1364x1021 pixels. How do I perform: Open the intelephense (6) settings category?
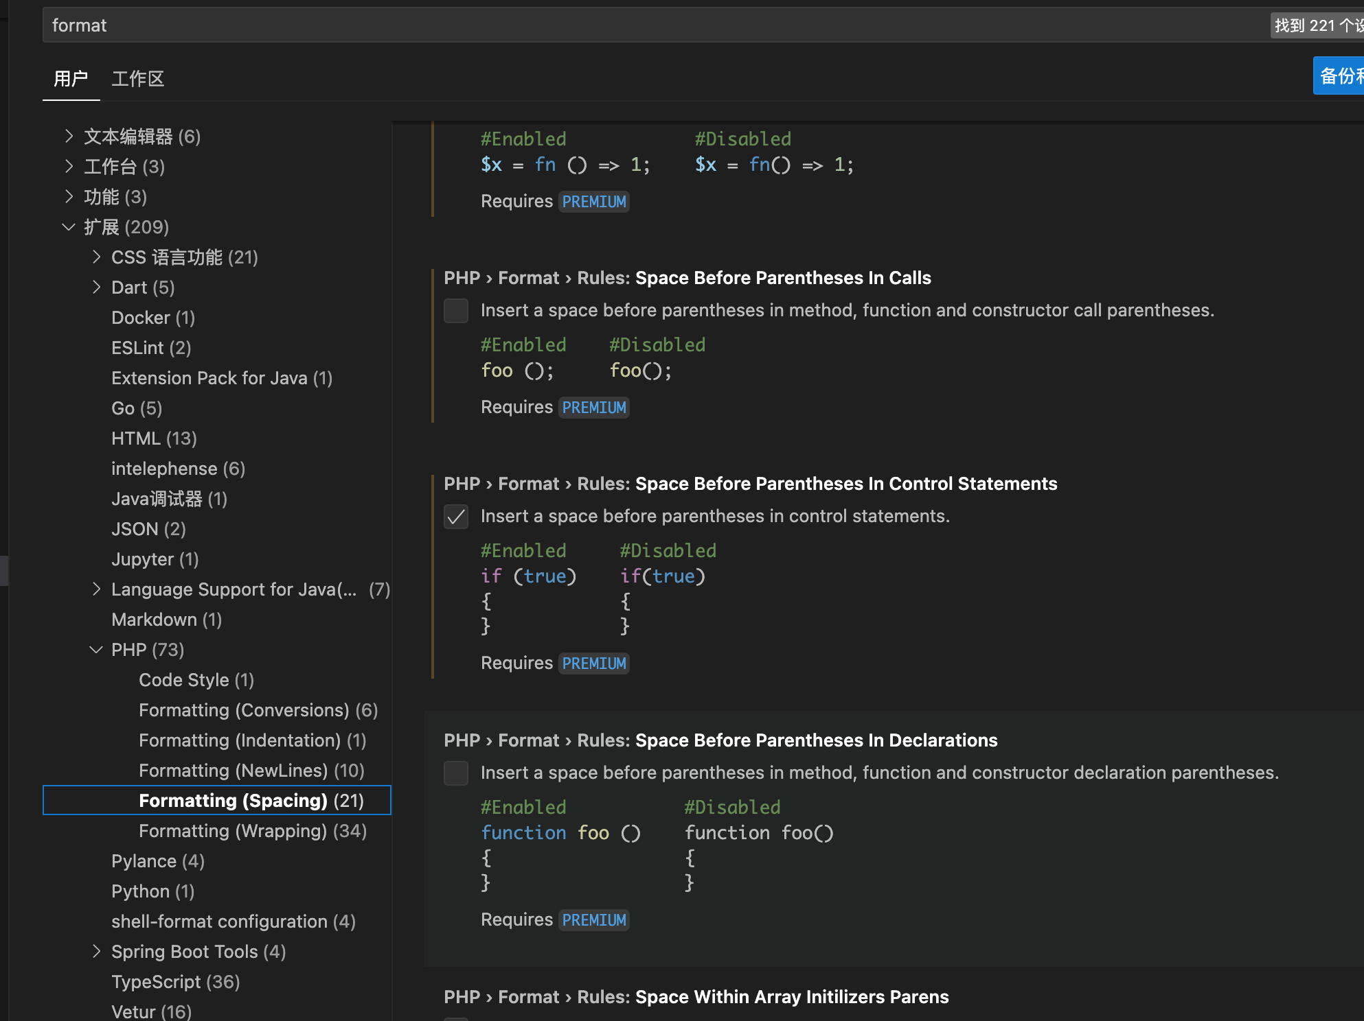(178, 469)
